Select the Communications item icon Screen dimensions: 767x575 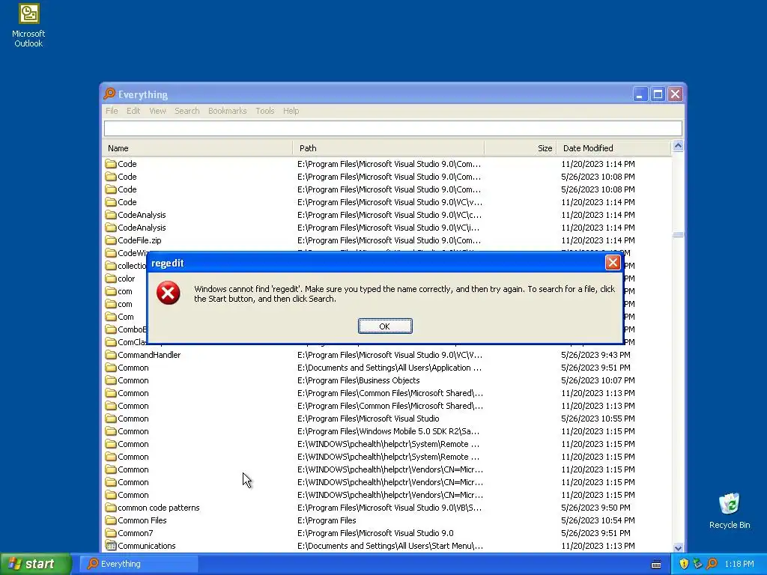(x=111, y=546)
